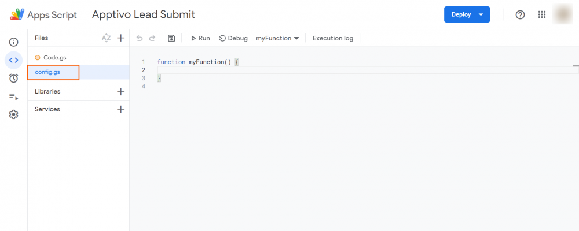This screenshot has width=579, height=231.
Task: Select the Editor code icon in sidebar
Action: coord(13,60)
